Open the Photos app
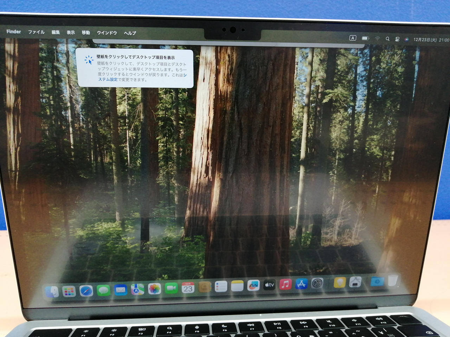 [x=154, y=289]
